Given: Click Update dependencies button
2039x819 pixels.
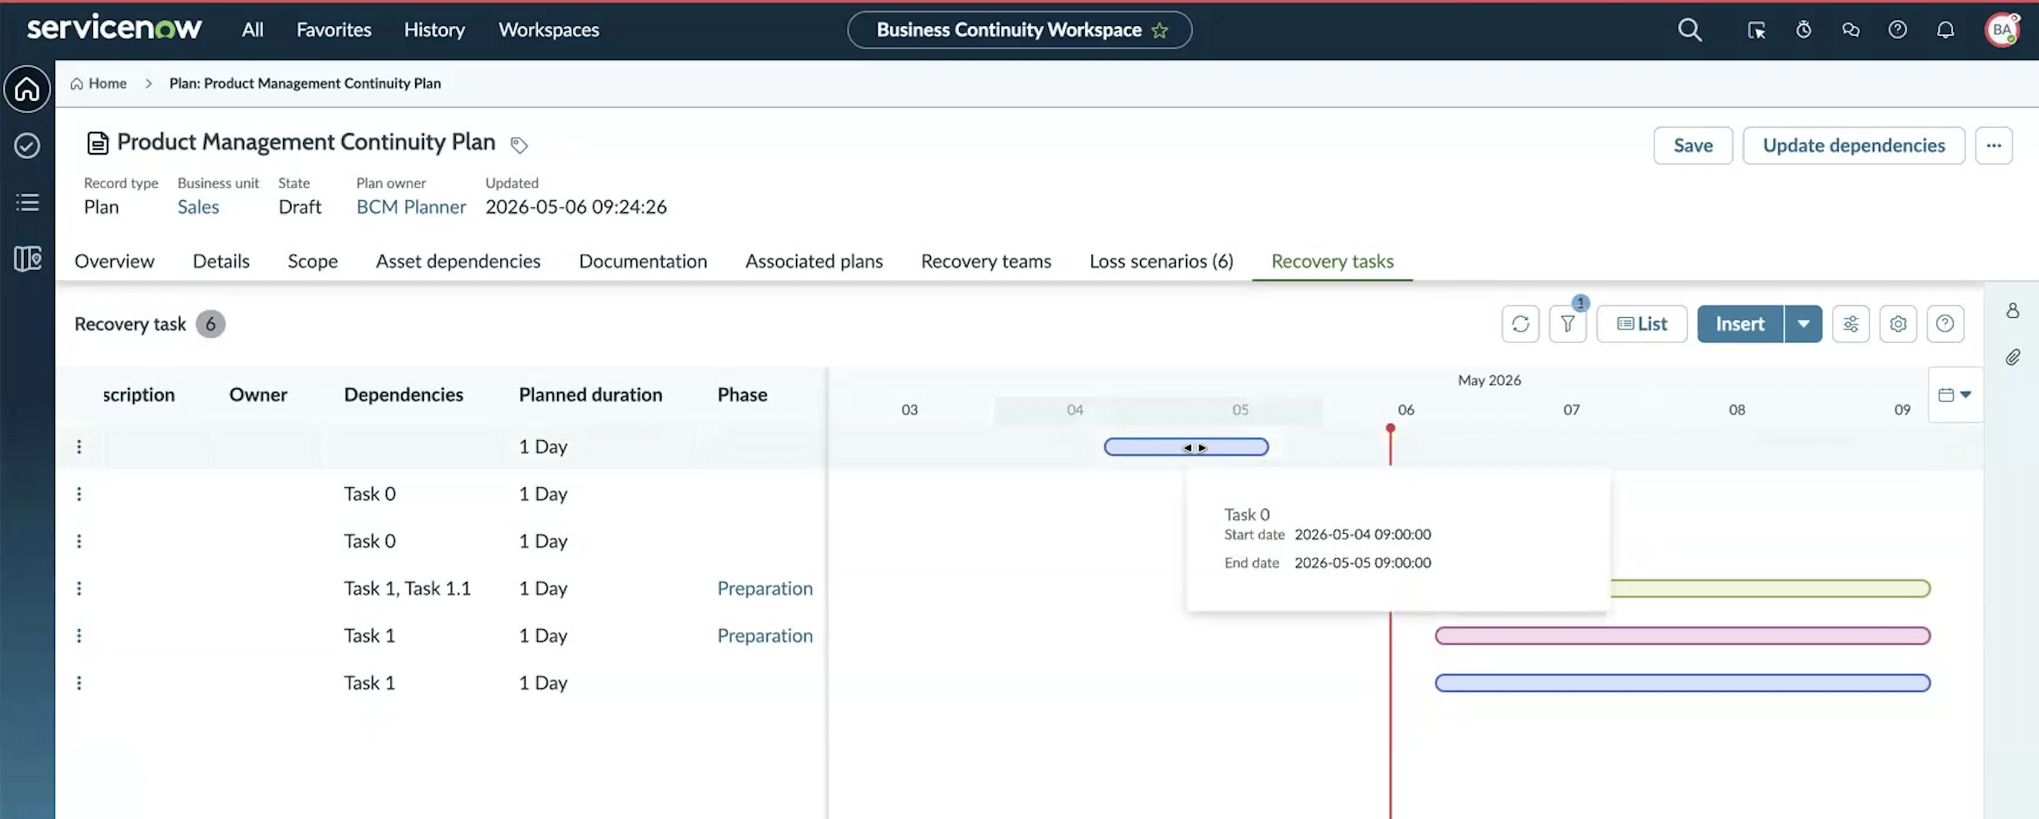Looking at the screenshot, I should point(1853,145).
